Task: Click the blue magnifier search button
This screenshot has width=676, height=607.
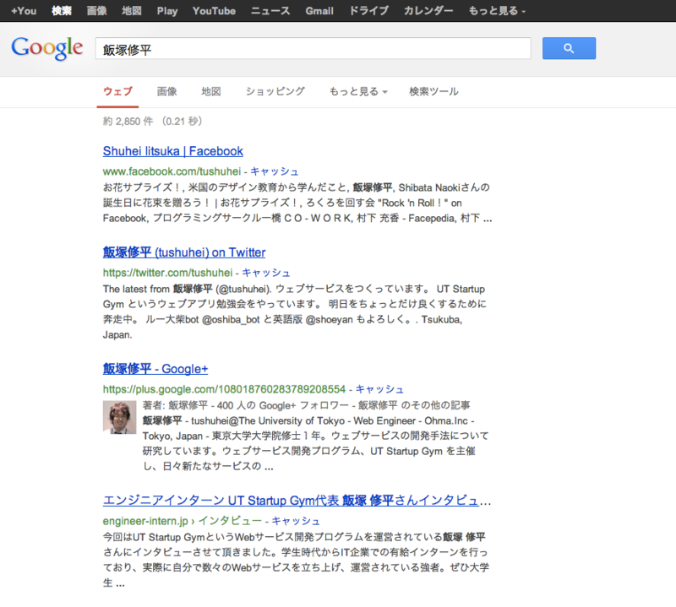Action: tap(568, 48)
